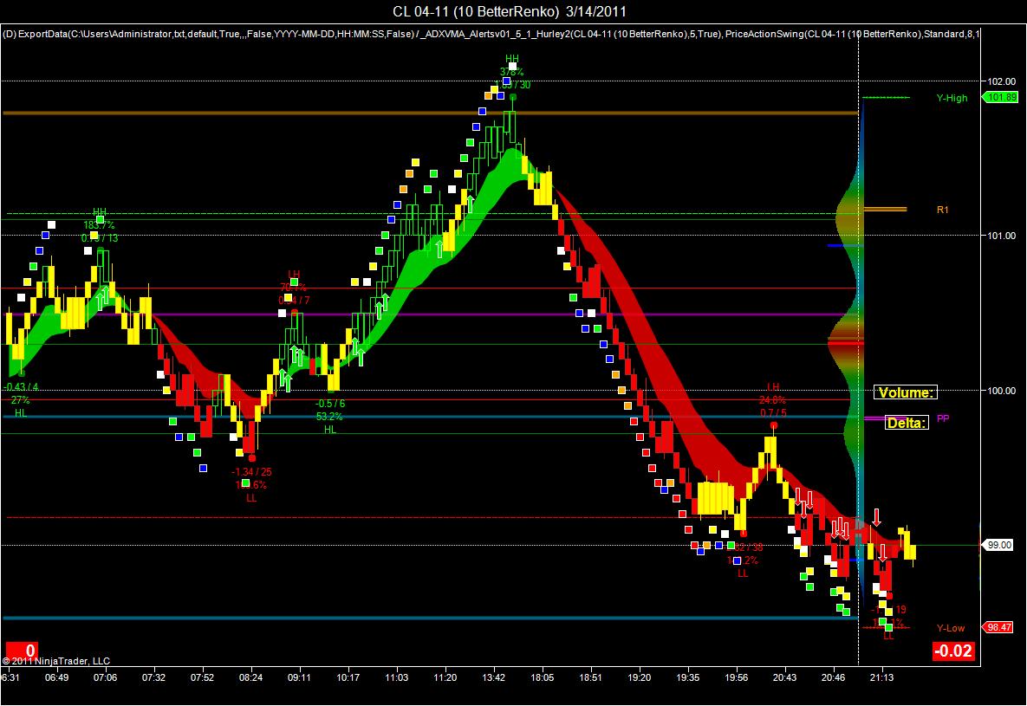Select the -0.5 / 6 swing label
This screenshot has width=1027, height=706.
330,404
